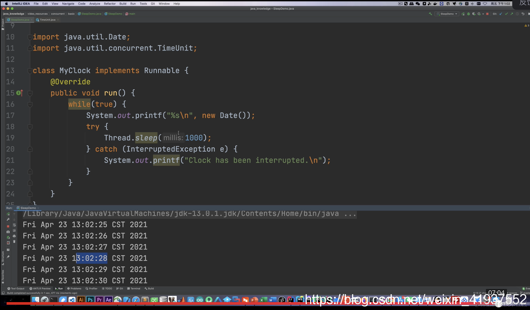Update project with the Git blue arrow

[x=501, y=14]
